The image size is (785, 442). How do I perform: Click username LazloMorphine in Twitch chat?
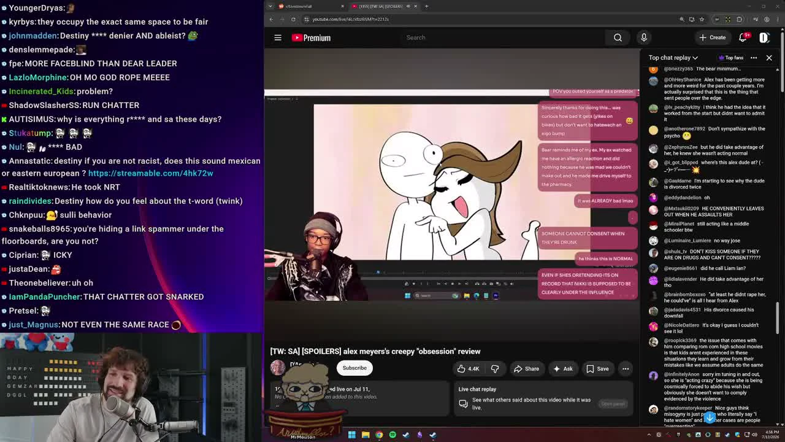pyautogui.click(x=38, y=77)
